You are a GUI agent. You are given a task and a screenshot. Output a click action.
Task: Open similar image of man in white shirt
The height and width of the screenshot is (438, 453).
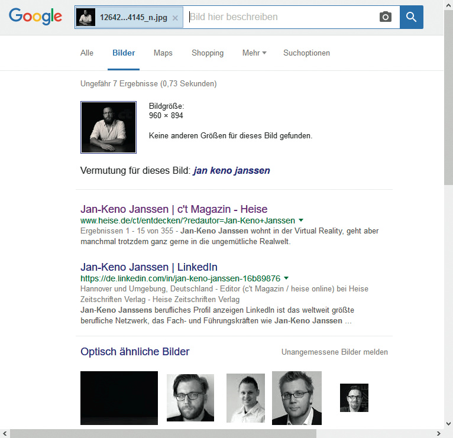click(245, 398)
